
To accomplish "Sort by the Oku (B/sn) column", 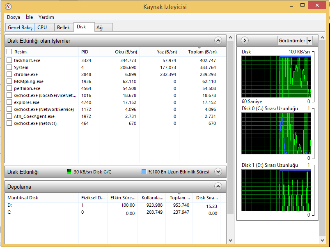I will (119, 52).
